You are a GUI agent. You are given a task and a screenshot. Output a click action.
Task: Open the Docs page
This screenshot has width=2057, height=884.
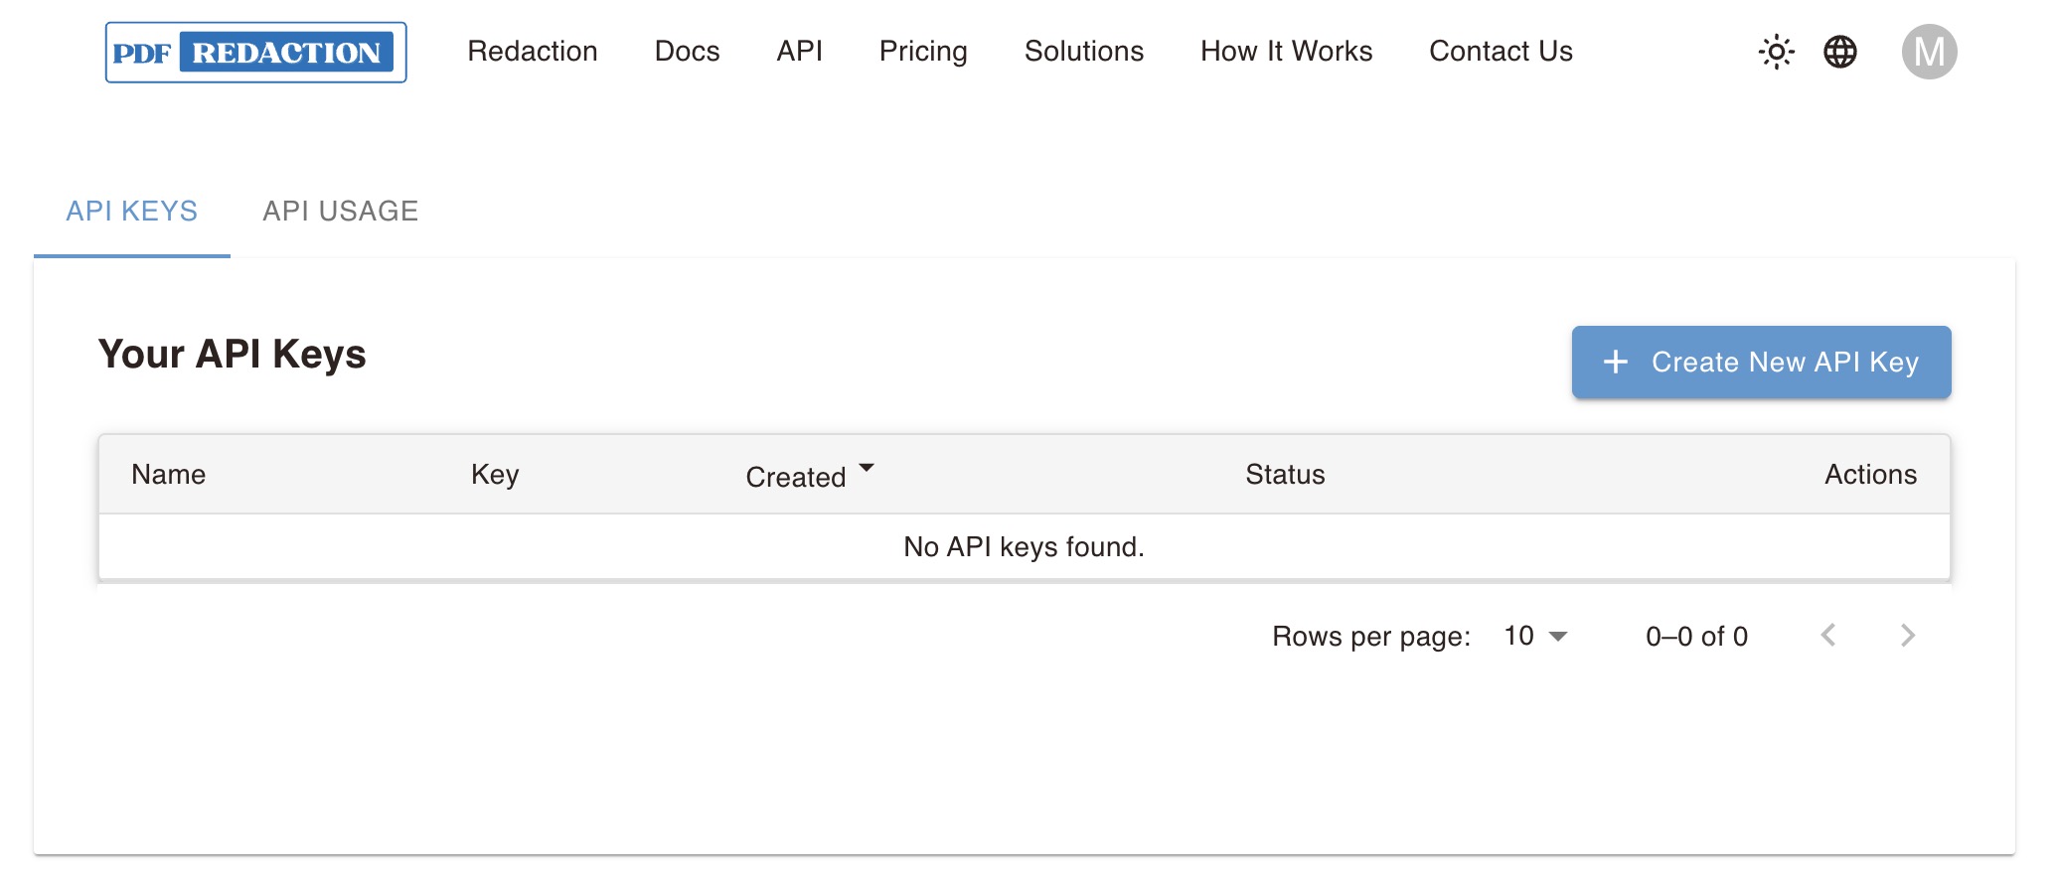[x=687, y=52]
